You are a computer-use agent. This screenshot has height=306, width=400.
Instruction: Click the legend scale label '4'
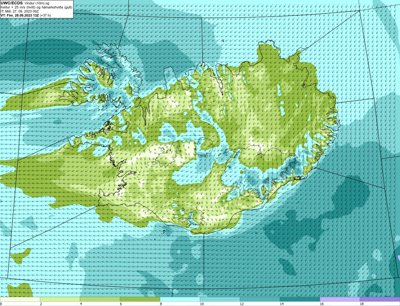(81, 304)
